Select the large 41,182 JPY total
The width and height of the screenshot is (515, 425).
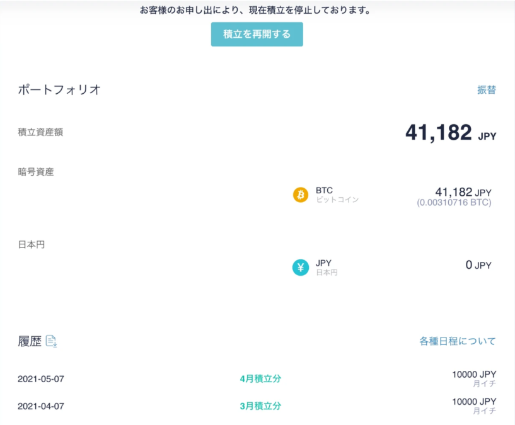tap(451, 133)
